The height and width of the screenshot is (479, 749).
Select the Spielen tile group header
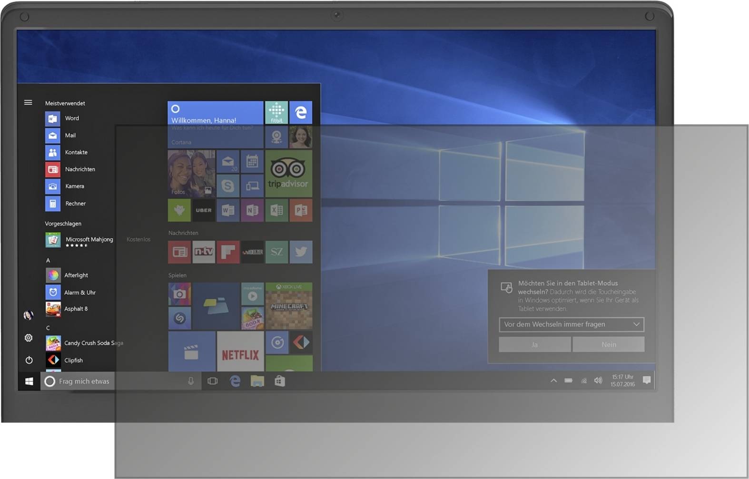tap(177, 275)
